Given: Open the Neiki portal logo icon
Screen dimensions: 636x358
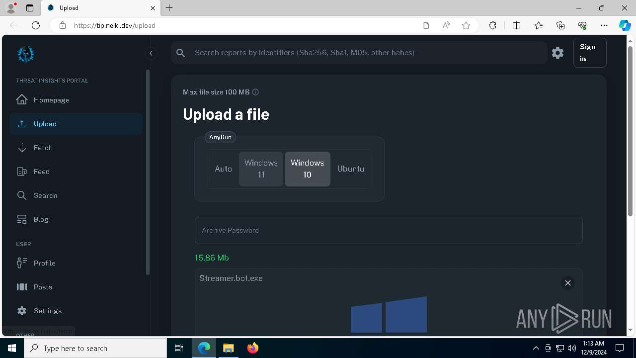Looking at the screenshot, I should [x=25, y=54].
